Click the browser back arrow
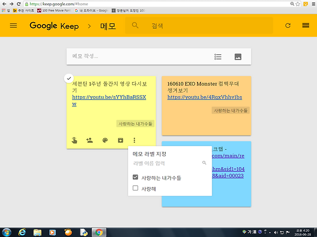The width and height of the screenshot is (317, 237). coord(4,4)
